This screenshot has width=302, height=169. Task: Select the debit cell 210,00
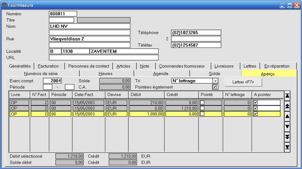tap(147, 103)
